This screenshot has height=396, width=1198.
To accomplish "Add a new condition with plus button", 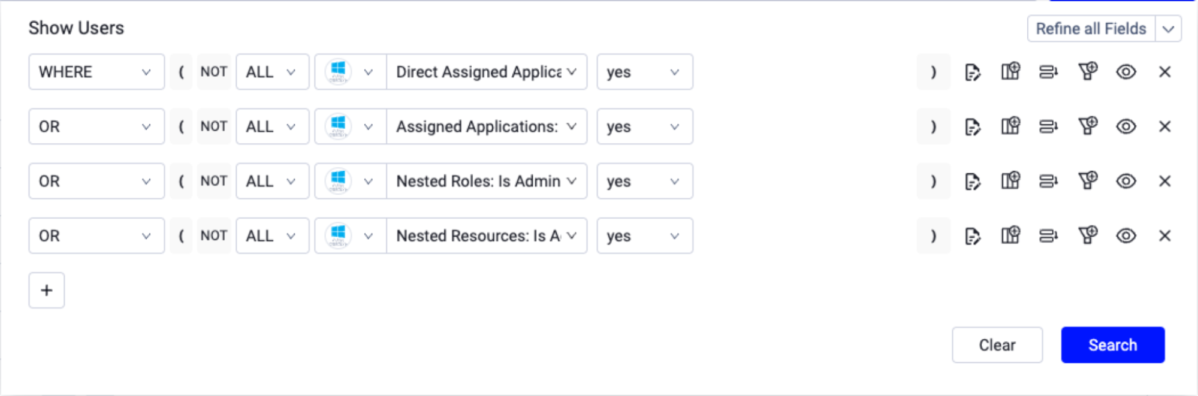I will tap(47, 291).
